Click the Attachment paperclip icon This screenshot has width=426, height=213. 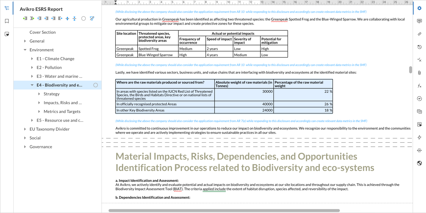(419, 72)
